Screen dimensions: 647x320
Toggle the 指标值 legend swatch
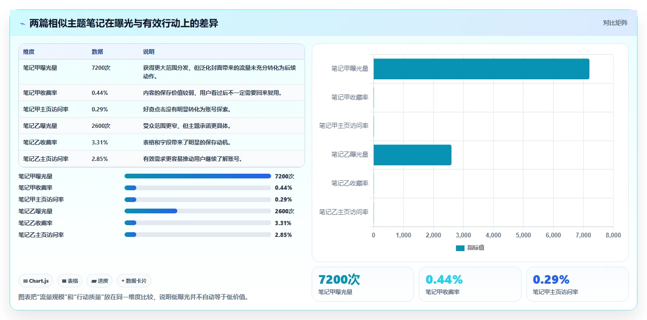tap(460, 248)
